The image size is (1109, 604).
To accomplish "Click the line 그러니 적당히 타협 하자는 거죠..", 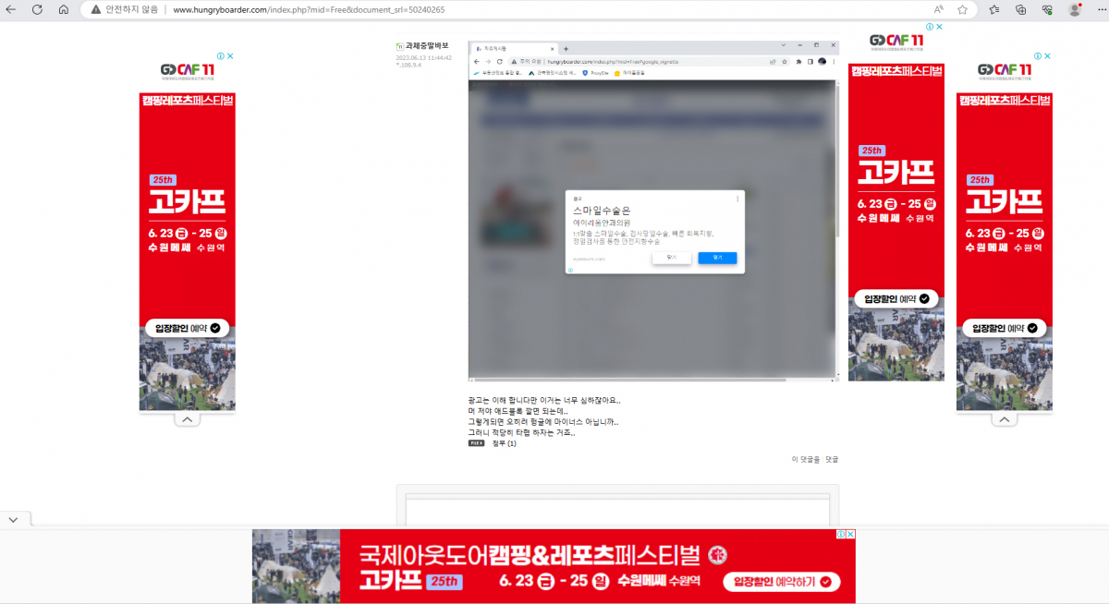I will pos(521,432).
